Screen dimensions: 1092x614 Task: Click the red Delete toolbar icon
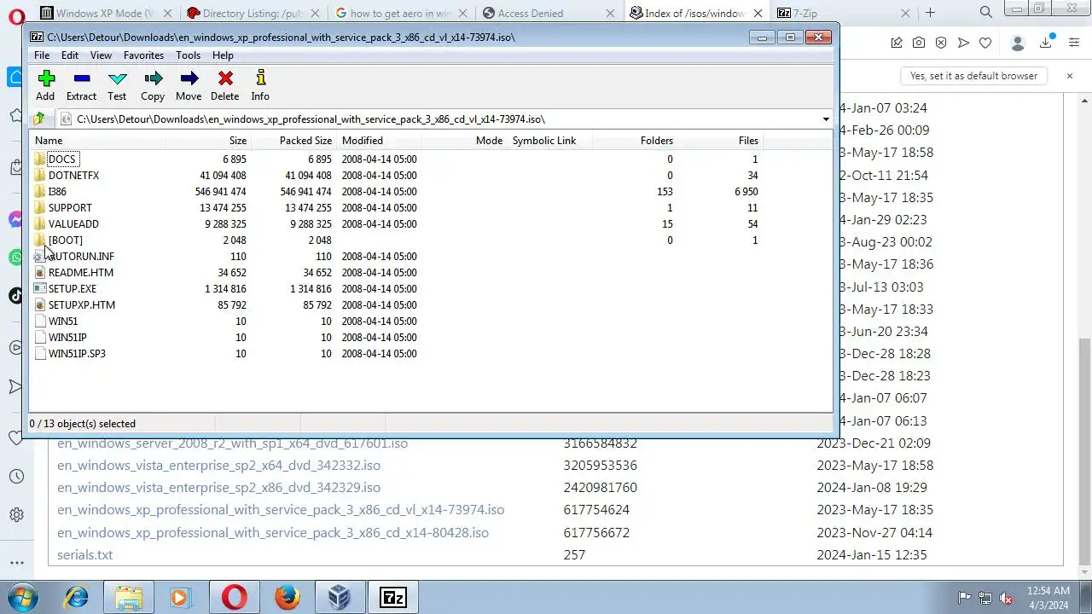[225, 78]
